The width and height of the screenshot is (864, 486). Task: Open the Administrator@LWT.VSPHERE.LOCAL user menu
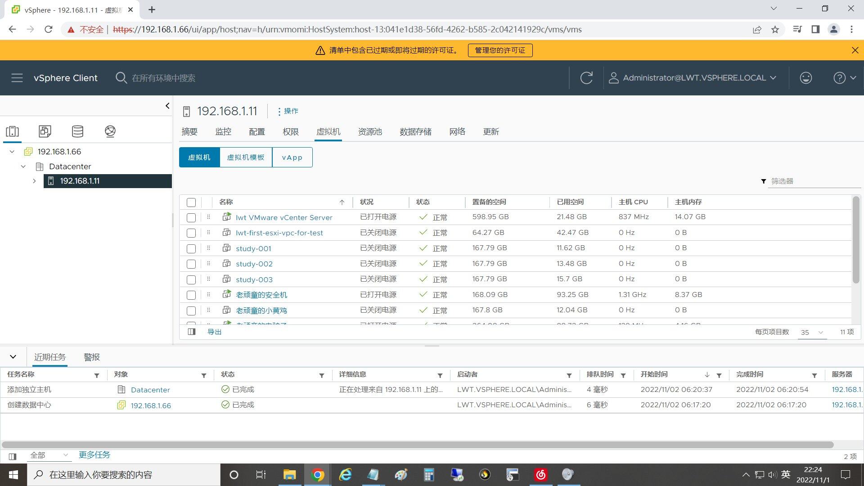692,78
